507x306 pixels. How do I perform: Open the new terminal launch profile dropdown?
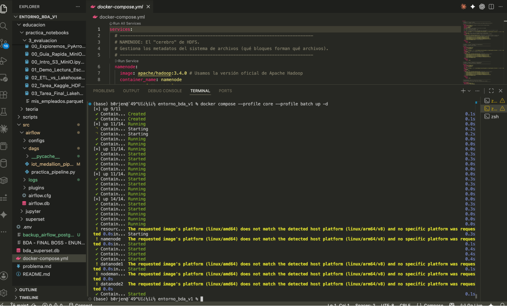[469, 91]
